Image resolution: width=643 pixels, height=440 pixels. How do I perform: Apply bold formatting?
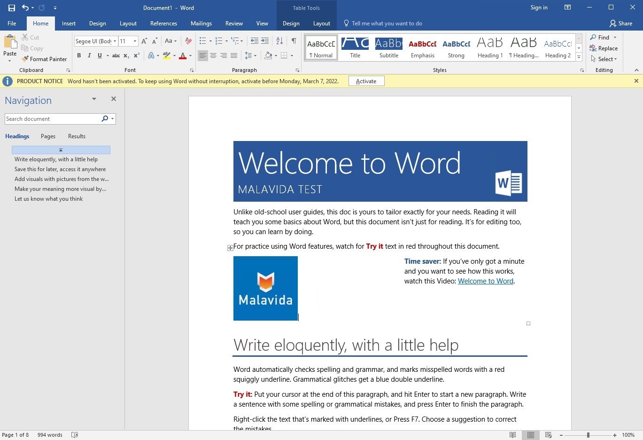coord(79,55)
